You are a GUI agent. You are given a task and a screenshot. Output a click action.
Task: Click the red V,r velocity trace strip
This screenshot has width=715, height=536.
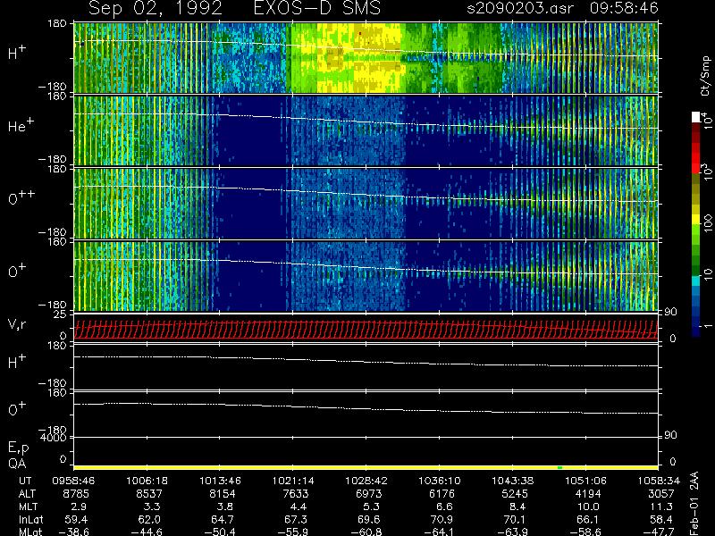coord(366,330)
